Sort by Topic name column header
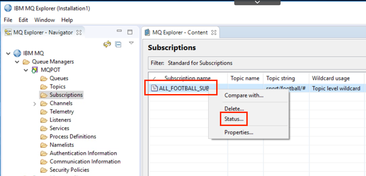The height and width of the screenshot is (176, 366). [245, 79]
